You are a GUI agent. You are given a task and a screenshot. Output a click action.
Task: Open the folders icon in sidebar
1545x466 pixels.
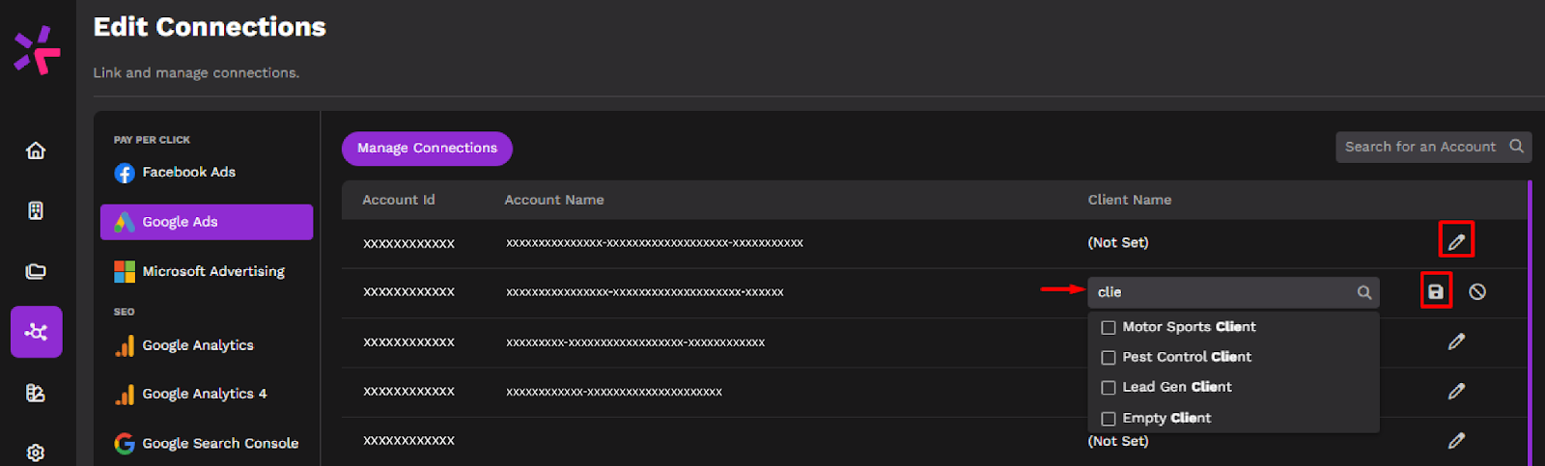tap(36, 271)
